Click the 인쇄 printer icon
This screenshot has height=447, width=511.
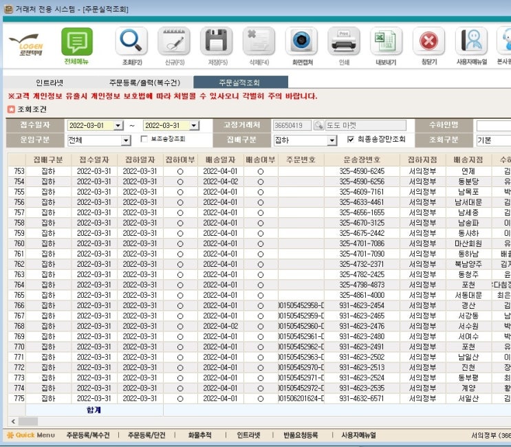(343, 42)
